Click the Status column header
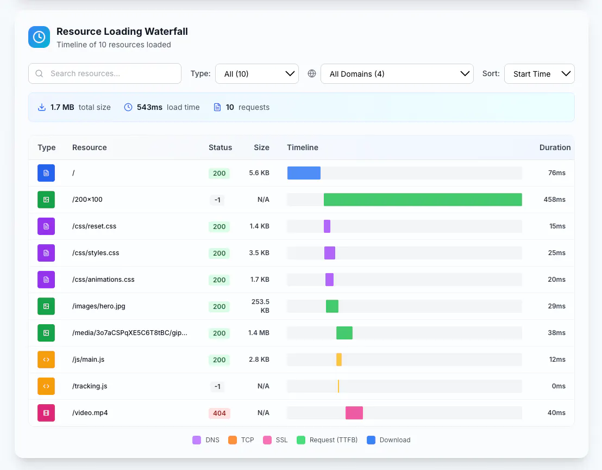Screen dimensions: 602x470 (x=221, y=147)
